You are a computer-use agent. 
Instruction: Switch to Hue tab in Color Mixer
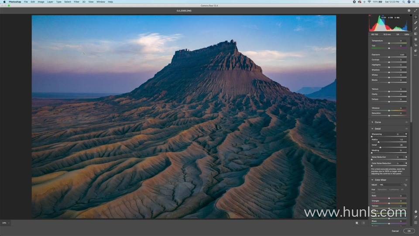click(x=373, y=189)
